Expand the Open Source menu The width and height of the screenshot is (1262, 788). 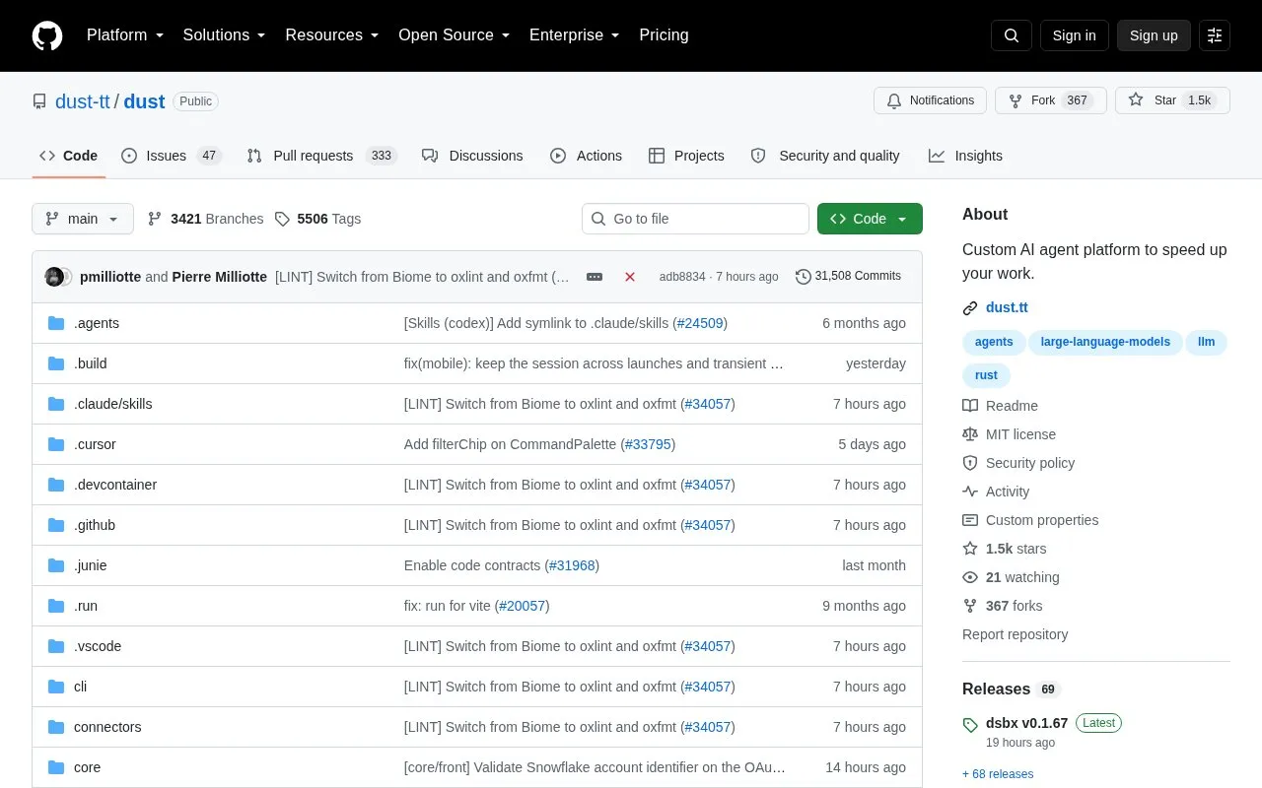click(455, 35)
